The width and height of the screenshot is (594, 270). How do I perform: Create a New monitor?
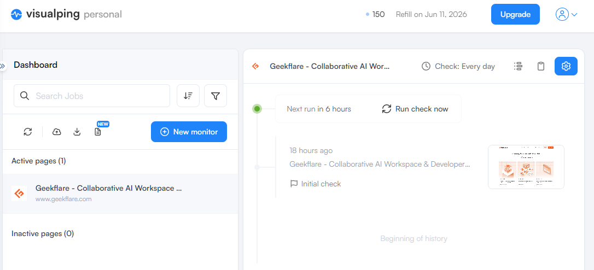[189, 132]
